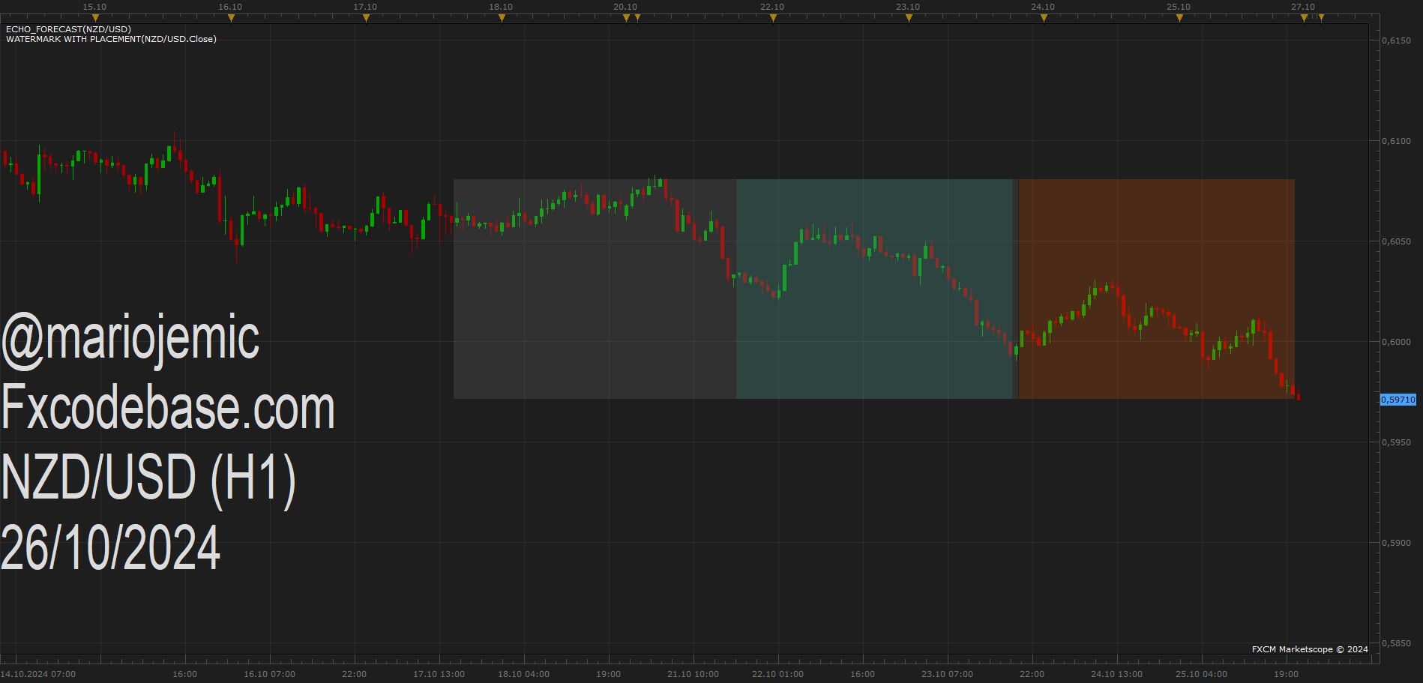The image size is (1423, 683).
Task: Click the day marker triangle under 25.10
Action: coord(1179,18)
